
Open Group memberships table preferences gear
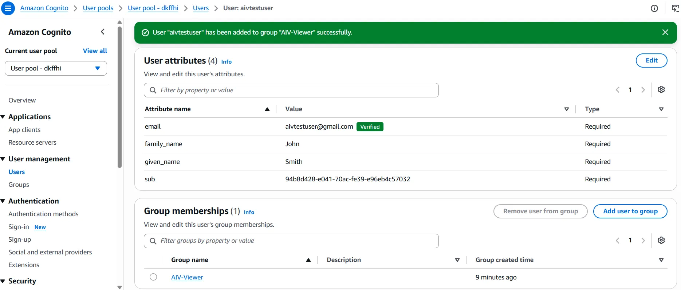pos(661,240)
